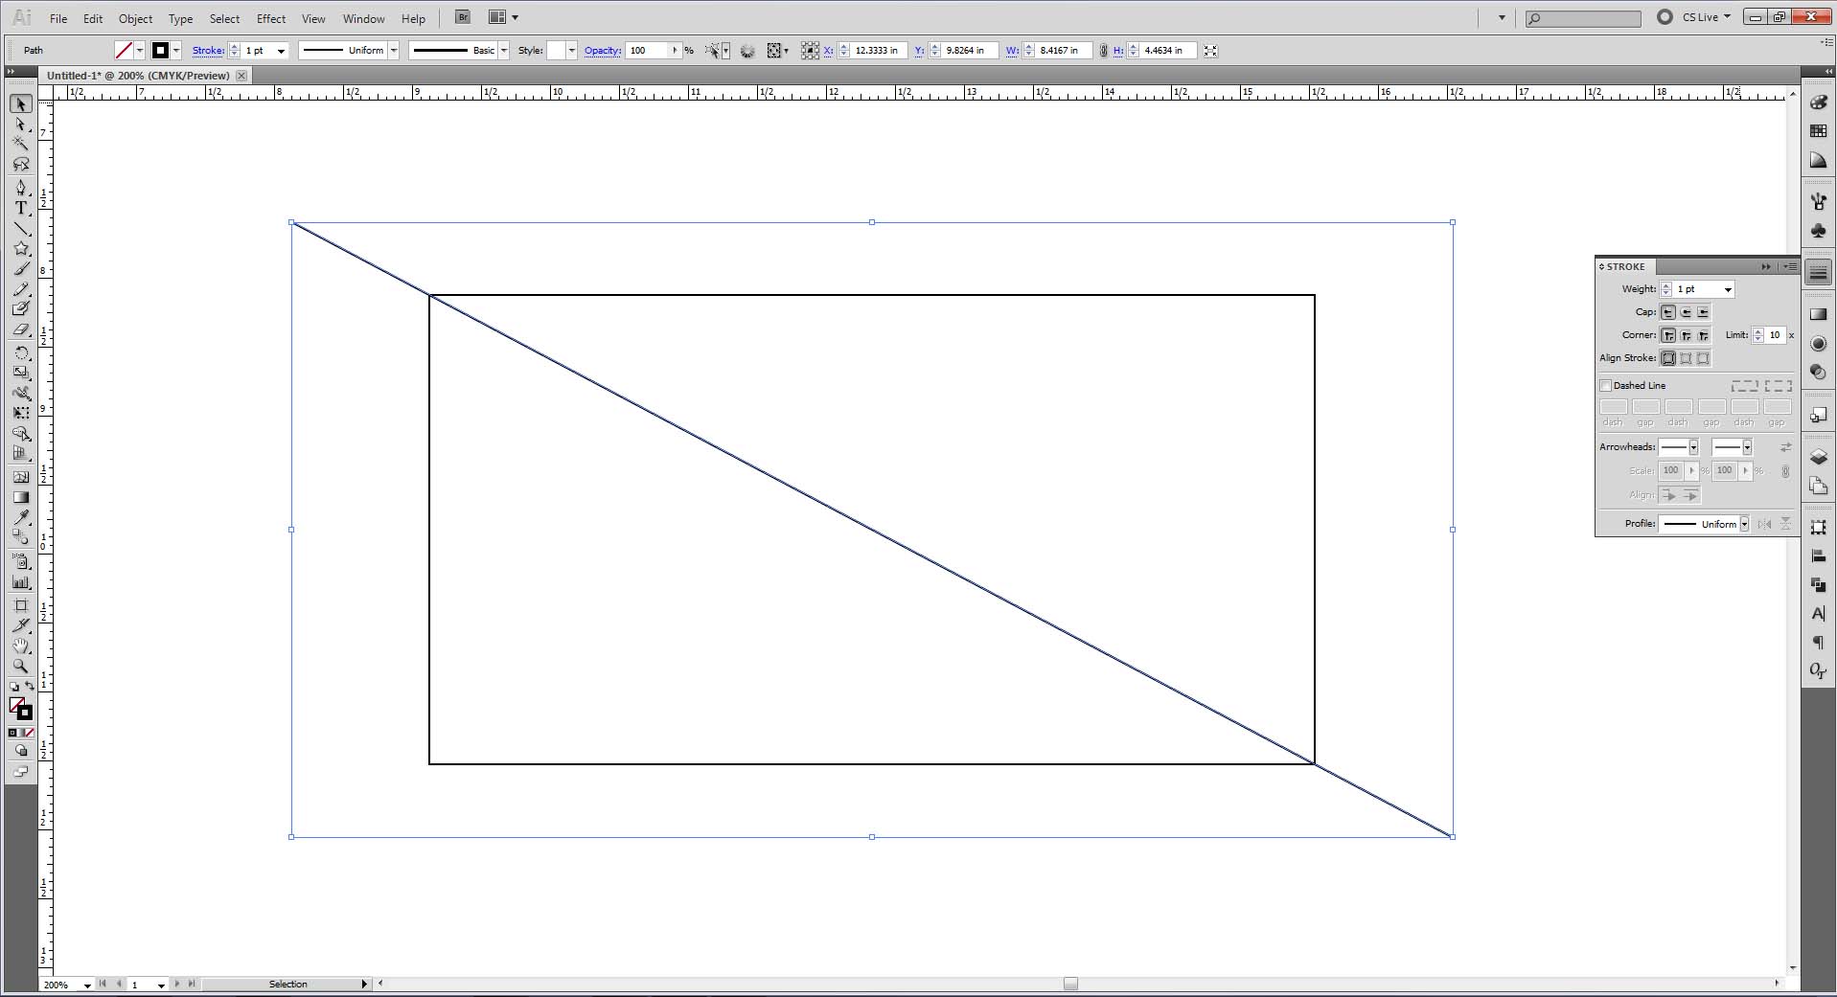This screenshot has width=1837, height=997.
Task: Select the Selection tool
Action: click(20, 103)
